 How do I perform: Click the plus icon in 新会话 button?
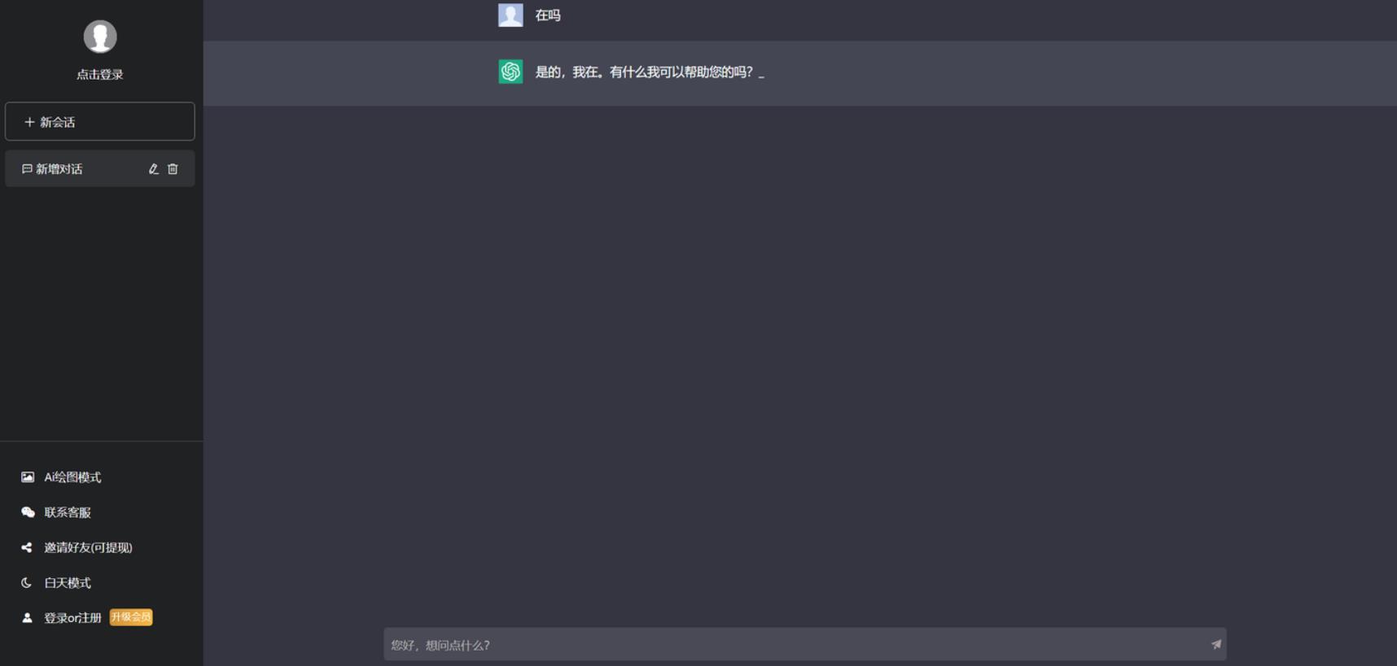click(29, 122)
